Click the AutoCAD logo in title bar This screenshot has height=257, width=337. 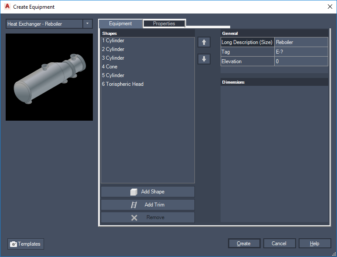[7, 7]
